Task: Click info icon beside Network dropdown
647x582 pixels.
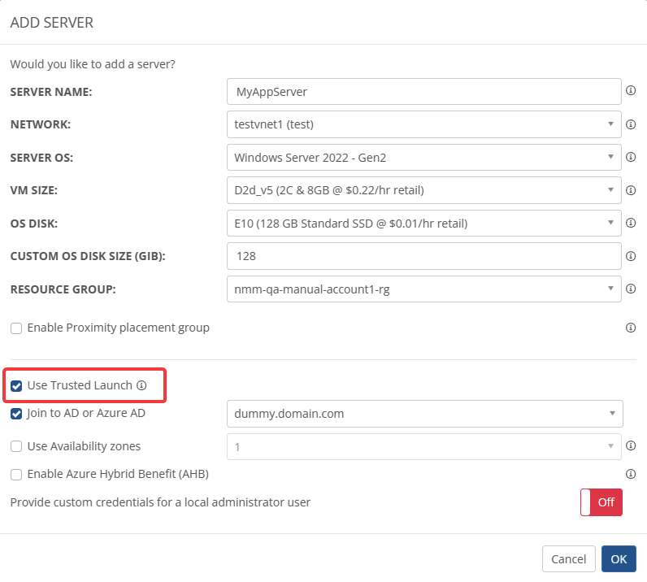Action: coord(631,124)
